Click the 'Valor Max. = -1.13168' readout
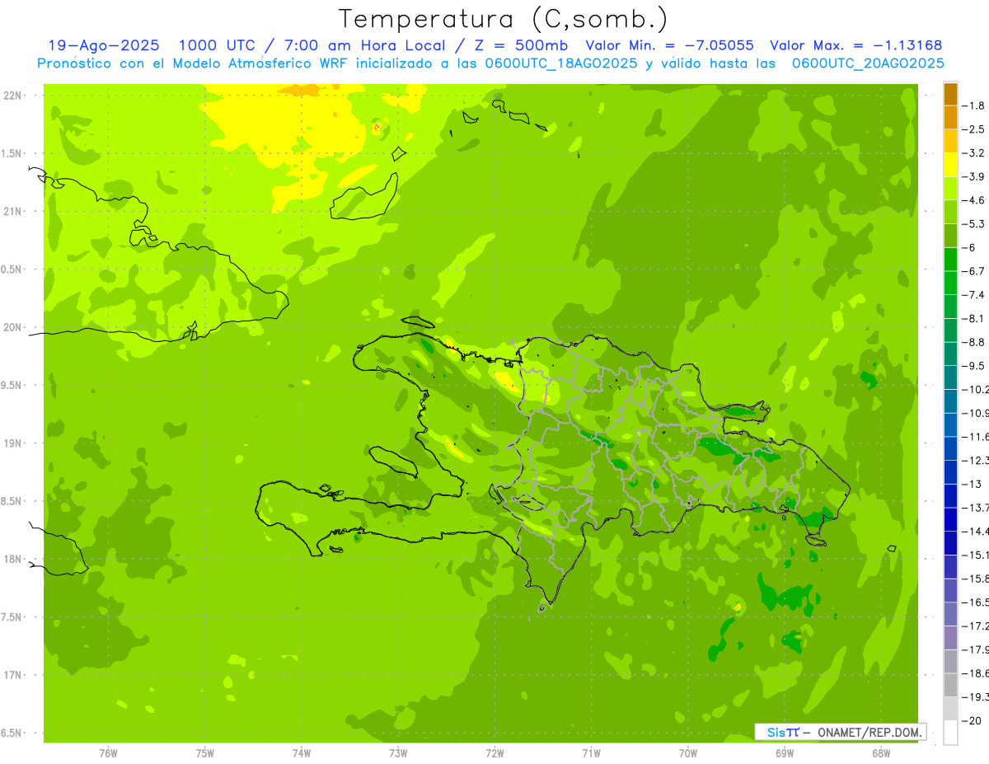989x764 pixels. 855,45
